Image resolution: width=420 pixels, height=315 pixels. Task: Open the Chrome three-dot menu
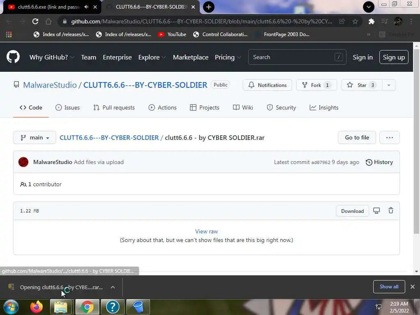tap(411, 21)
